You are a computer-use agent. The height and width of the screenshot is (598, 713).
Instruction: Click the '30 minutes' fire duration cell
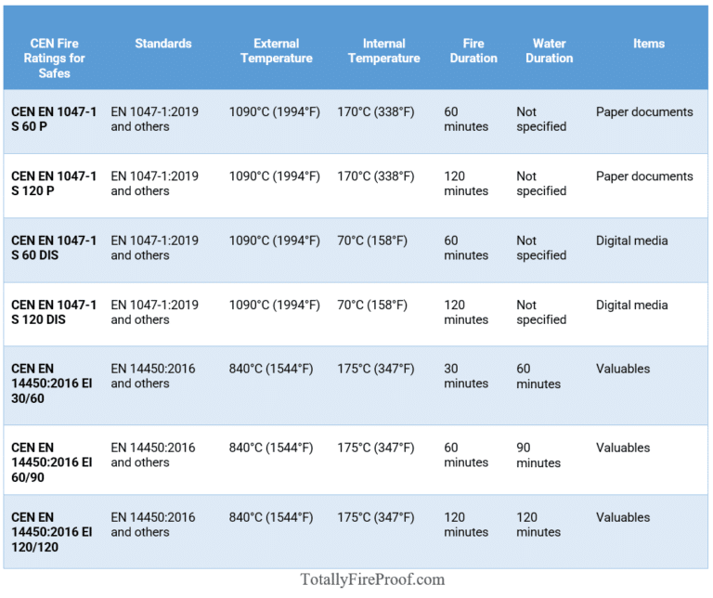point(465,376)
